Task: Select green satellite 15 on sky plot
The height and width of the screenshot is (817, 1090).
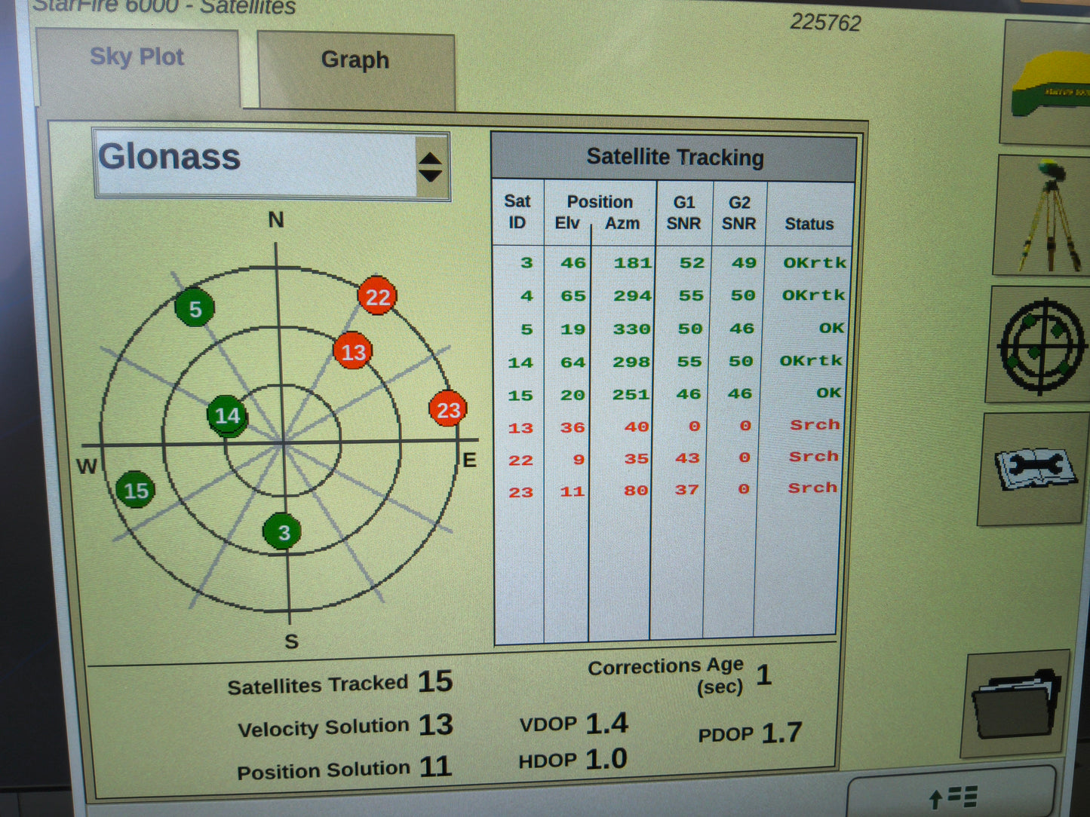Action: [x=136, y=490]
